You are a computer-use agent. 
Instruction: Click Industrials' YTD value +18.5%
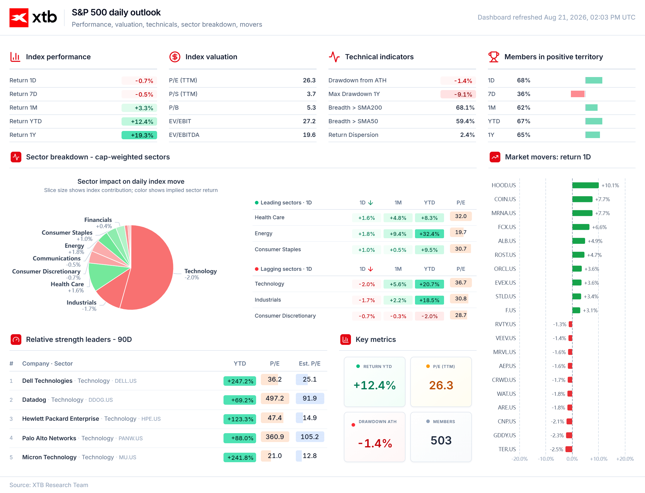coord(430,300)
